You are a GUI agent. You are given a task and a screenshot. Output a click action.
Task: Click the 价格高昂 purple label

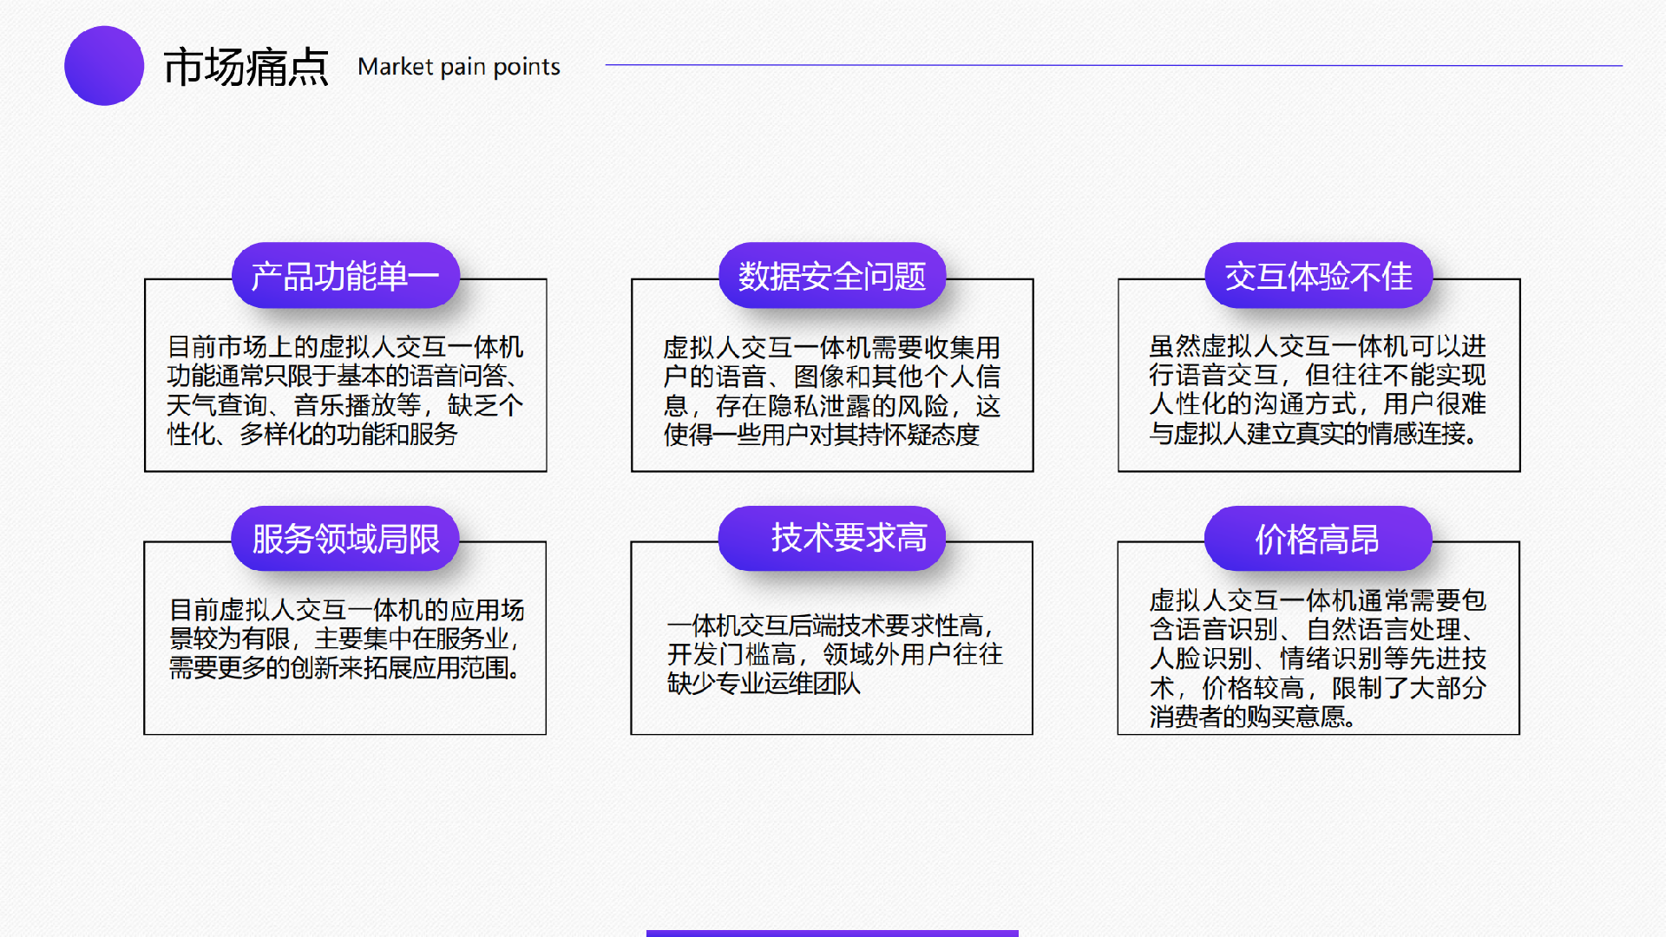pos(1317,539)
